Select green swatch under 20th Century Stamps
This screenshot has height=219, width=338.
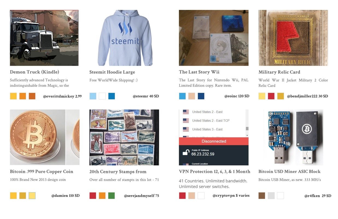(x=111, y=195)
